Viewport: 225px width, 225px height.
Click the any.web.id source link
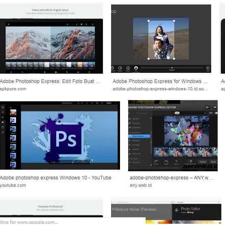pos(141,185)
